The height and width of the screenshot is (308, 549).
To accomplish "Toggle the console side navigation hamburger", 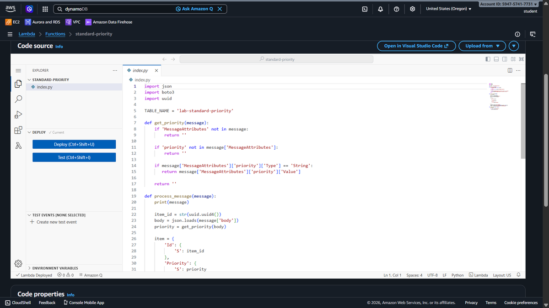I will click(10, 34).
